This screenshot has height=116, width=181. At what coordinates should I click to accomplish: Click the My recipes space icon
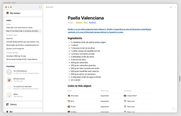8,13
